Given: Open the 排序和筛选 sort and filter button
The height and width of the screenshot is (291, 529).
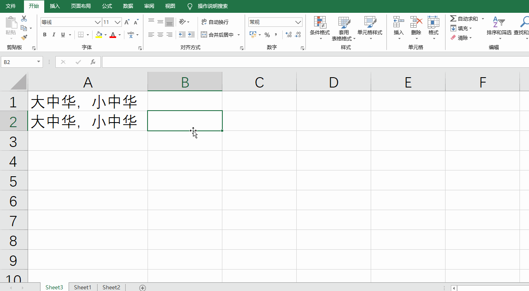Looking at the screenshot, I should click(498, 28).
